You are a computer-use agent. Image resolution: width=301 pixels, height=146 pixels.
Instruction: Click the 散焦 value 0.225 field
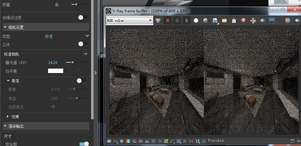click(56, 89)
